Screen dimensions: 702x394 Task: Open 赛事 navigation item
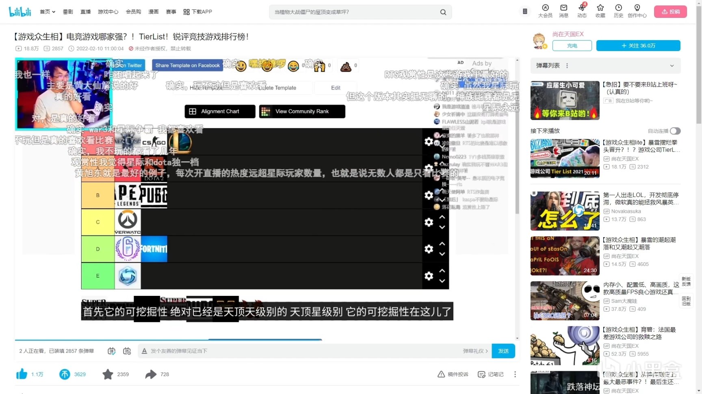coord(171,12)
